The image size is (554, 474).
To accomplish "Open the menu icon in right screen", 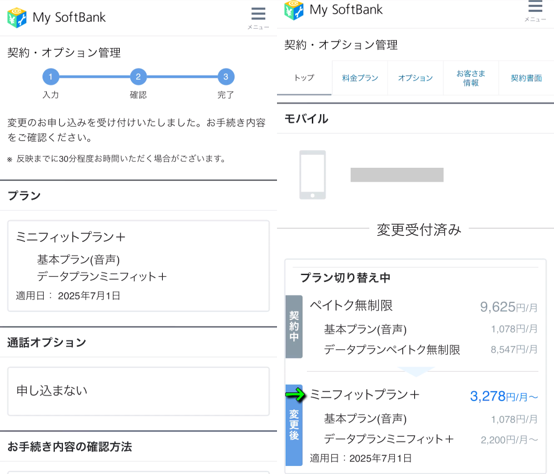I will 535,11.
